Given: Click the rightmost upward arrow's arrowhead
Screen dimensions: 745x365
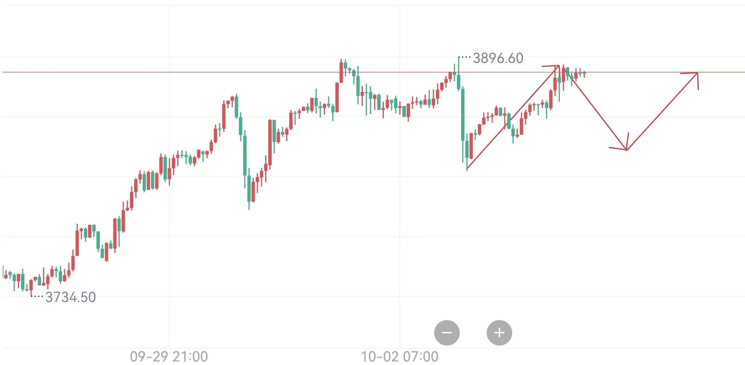Looking at the screenshot, I should pyautogui.click(x=697, y=73).
